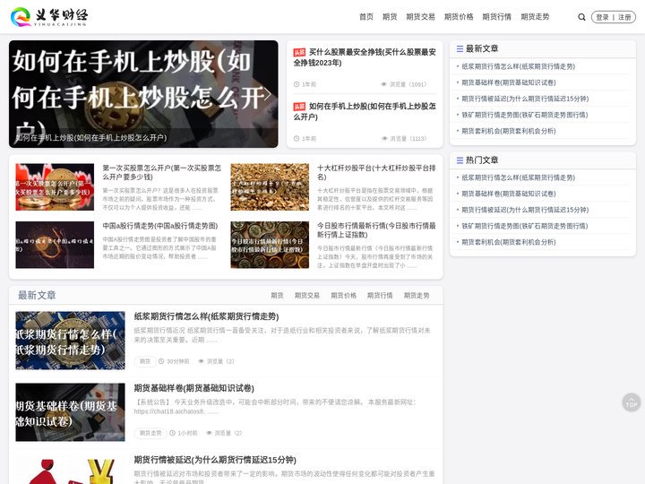Open 期货 in the top navigation

click(x=390, y=17)
